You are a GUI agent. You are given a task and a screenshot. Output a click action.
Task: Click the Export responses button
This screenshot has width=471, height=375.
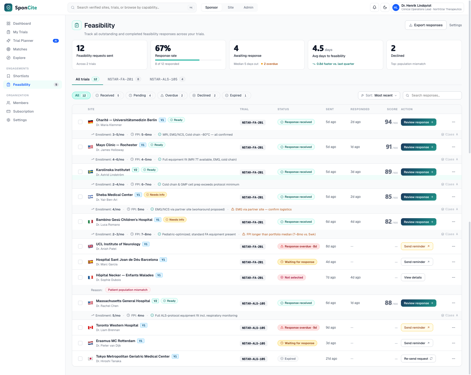click(x=426, y=25)
